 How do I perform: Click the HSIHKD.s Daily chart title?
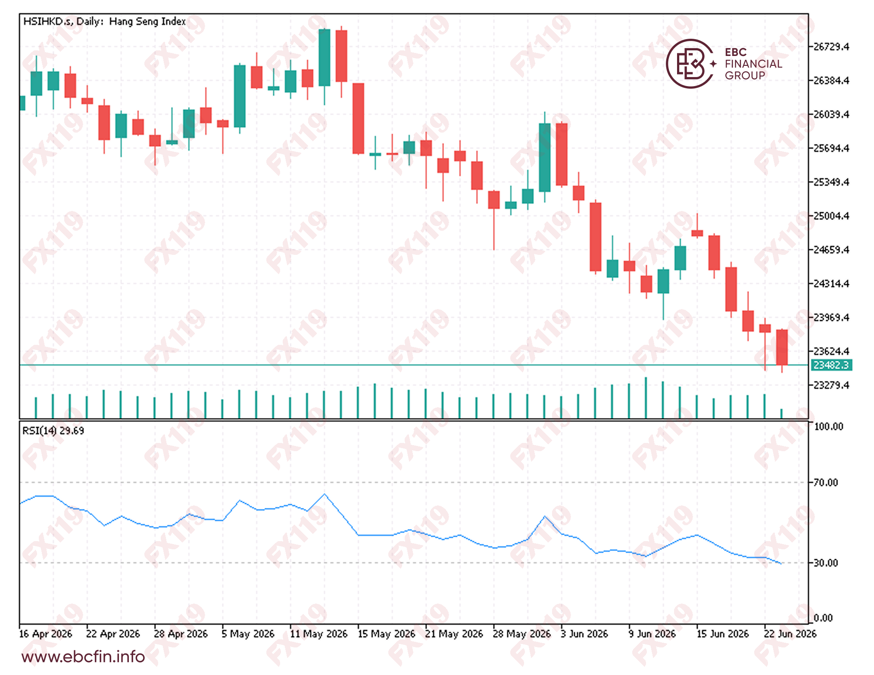point(104,22)
